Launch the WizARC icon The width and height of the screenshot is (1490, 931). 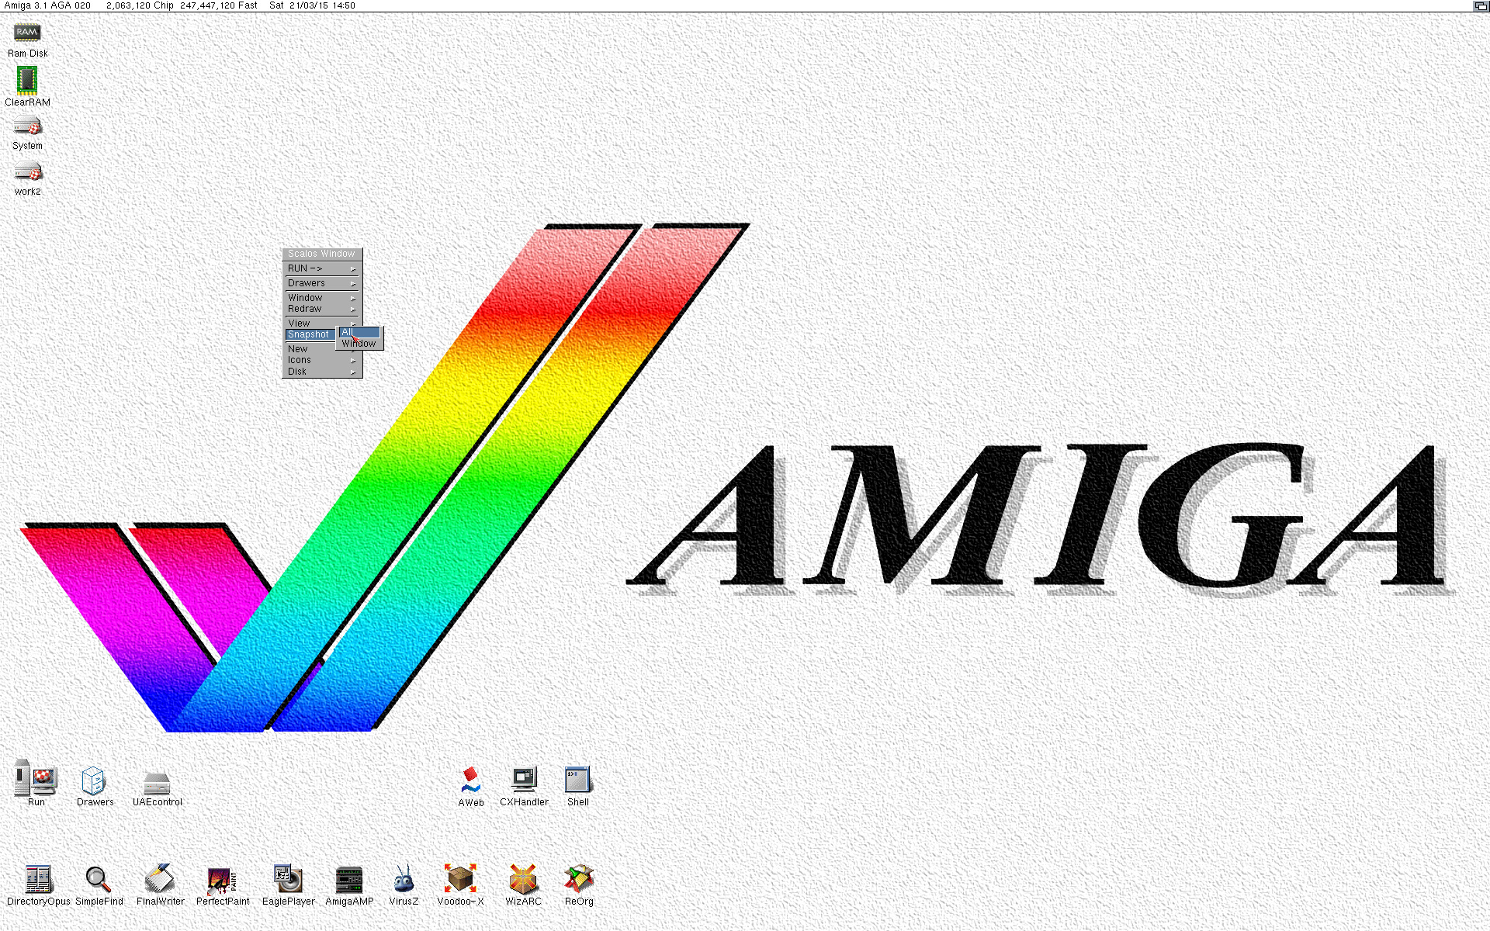[x=523, y=879]
